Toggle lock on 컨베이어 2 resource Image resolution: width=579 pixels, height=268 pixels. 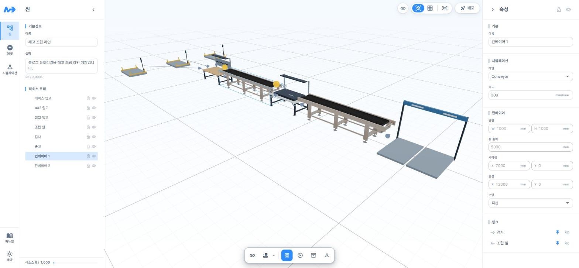tap(88, 166)
